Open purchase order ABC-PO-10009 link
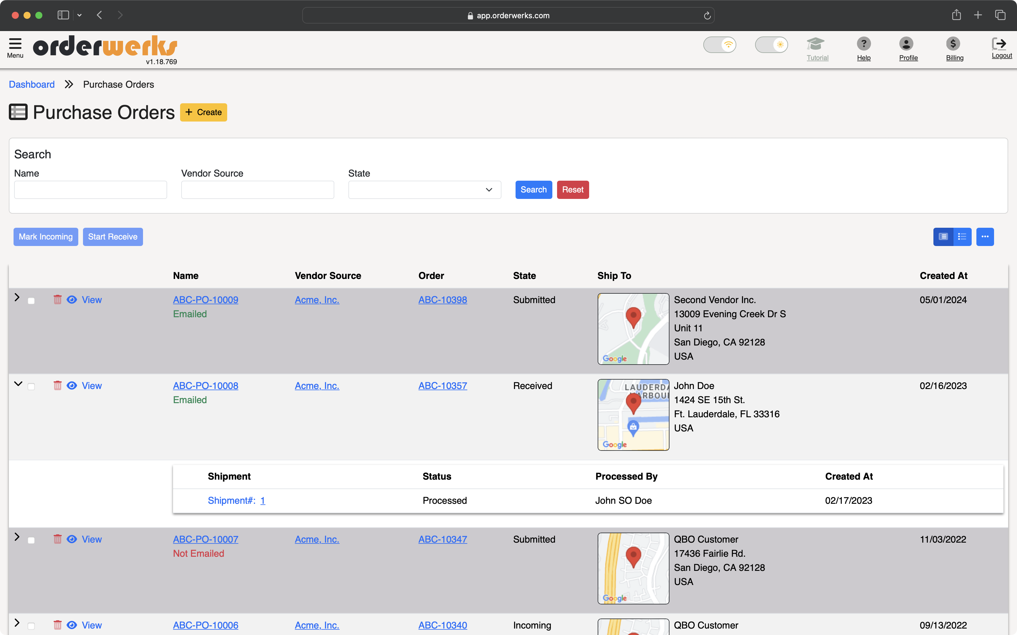 click(206, 300)
